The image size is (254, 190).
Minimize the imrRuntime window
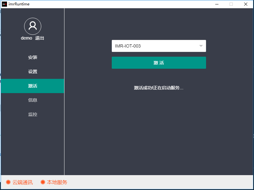coord(217,4)
